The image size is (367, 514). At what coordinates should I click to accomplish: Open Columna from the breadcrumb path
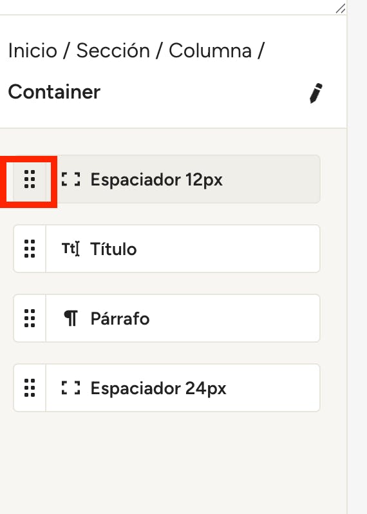tap(210, 51)
